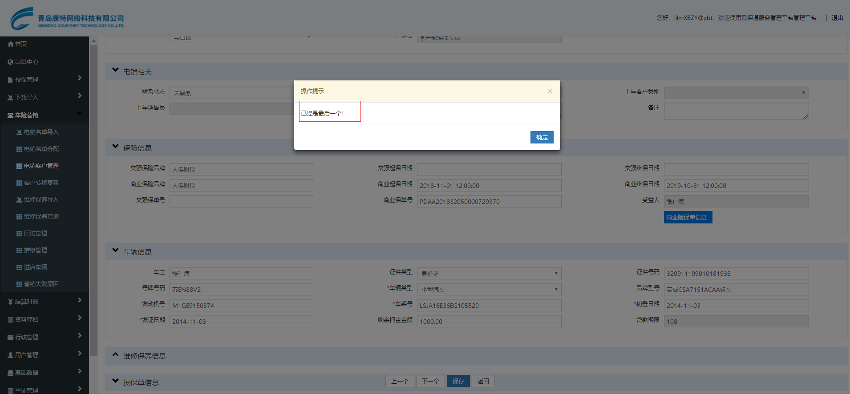Click the globe icon beside 出单中心
This screenshot has width=850, height=394.
click(11, 62)
